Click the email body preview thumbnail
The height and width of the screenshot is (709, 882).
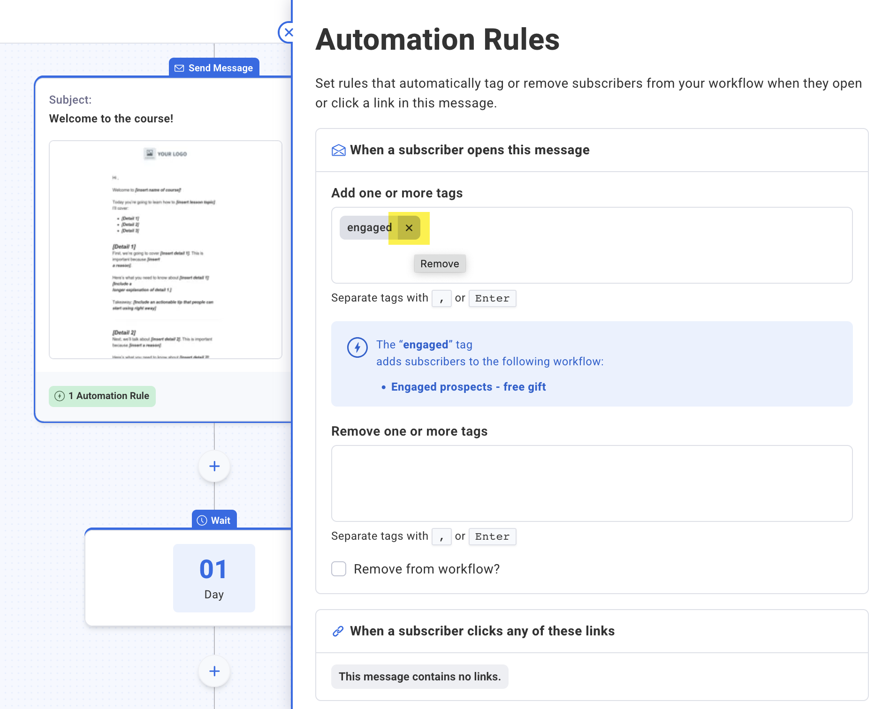[165, 249]
